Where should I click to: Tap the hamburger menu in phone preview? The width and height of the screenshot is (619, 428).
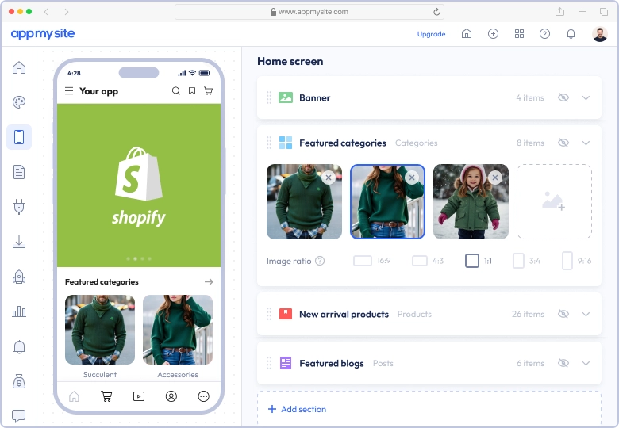click(69, 91)
